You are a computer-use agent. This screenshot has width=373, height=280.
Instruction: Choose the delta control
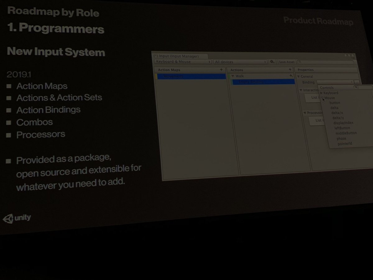[334, 108]
